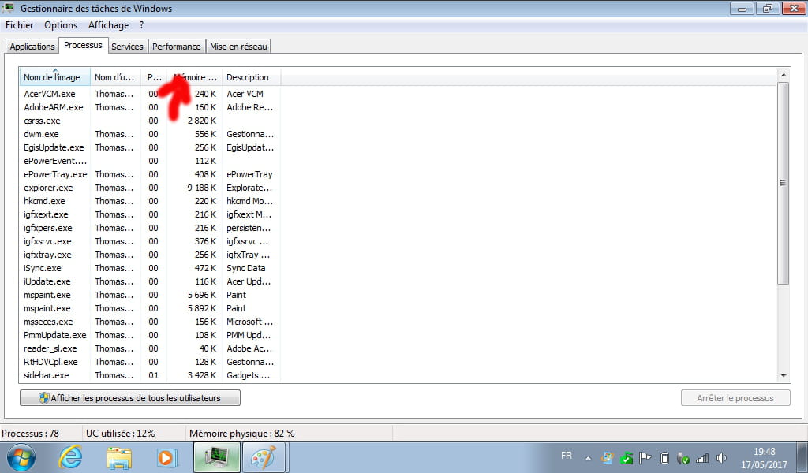Select the Processus tab
The height and width of the screenshot is (473, 808).
pos(83,45)
